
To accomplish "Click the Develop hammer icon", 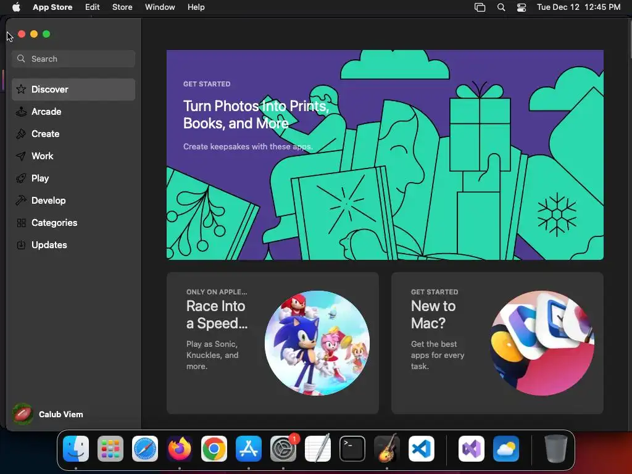I will click(x=21, y=200).
